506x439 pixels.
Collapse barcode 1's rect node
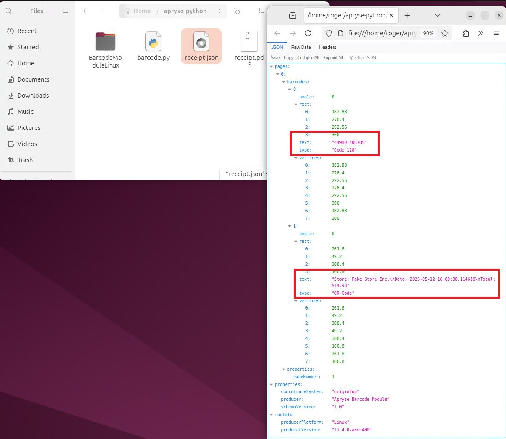click(x=296, y=241)
